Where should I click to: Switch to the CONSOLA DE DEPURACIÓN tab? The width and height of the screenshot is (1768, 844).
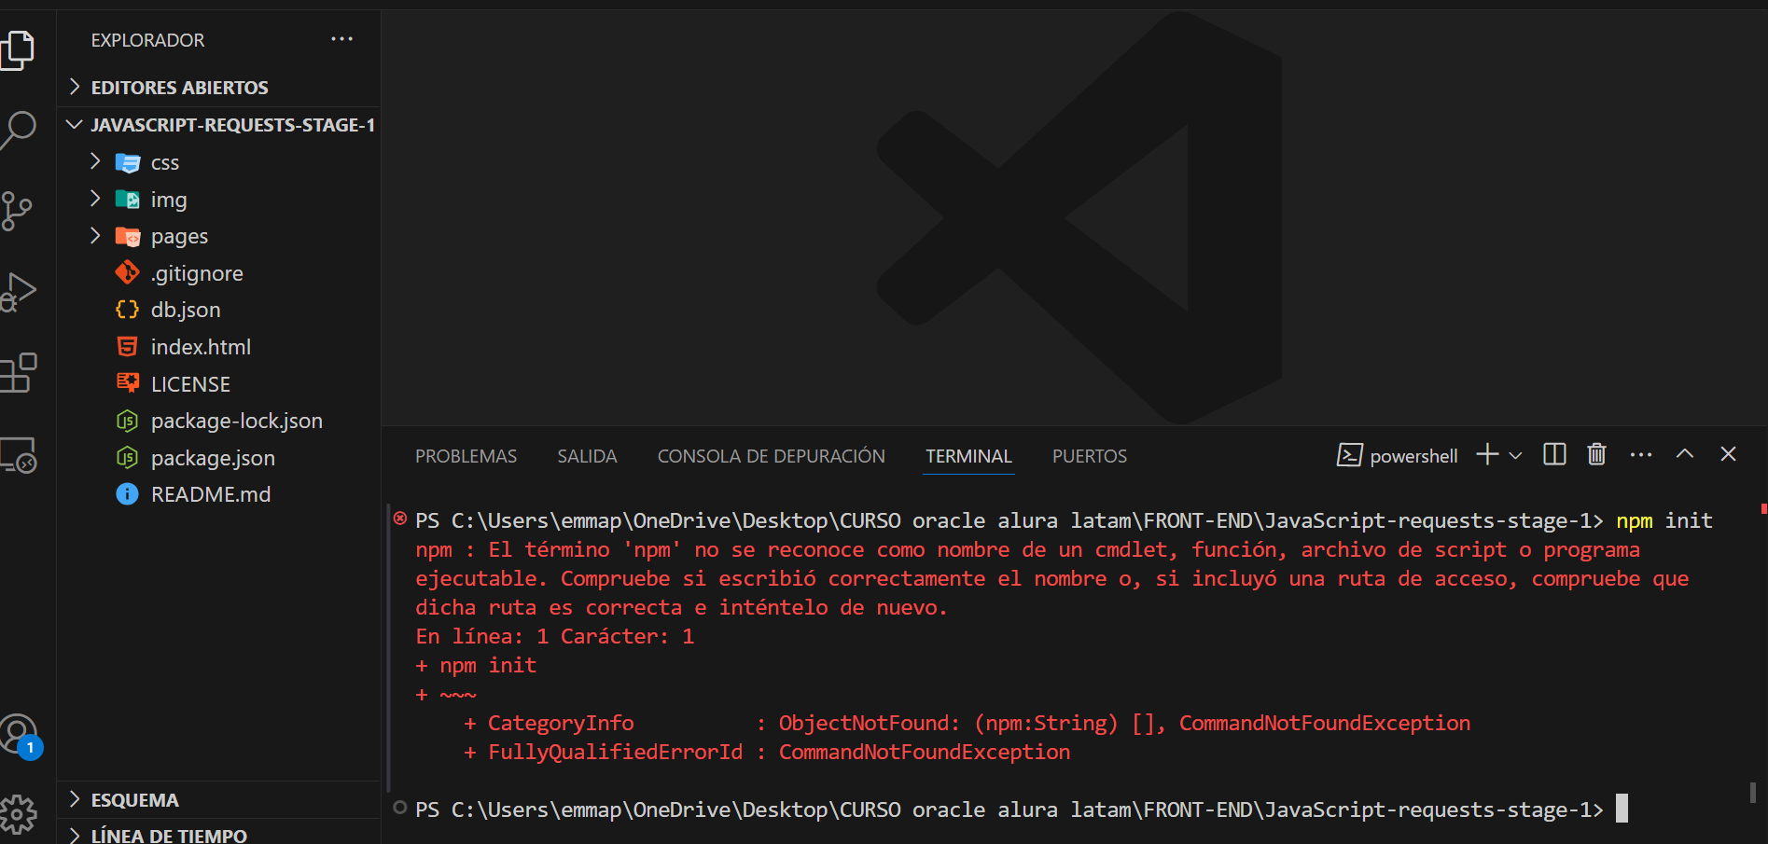[772, 456]
